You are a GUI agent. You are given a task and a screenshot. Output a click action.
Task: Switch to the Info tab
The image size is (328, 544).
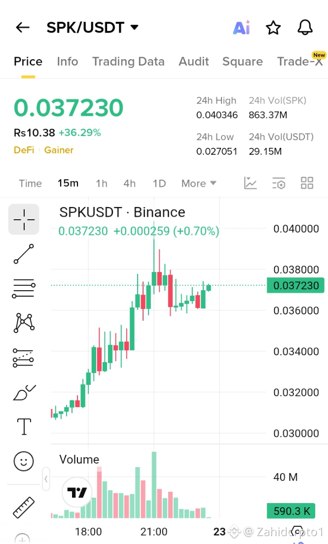click(x=68, y=62)
